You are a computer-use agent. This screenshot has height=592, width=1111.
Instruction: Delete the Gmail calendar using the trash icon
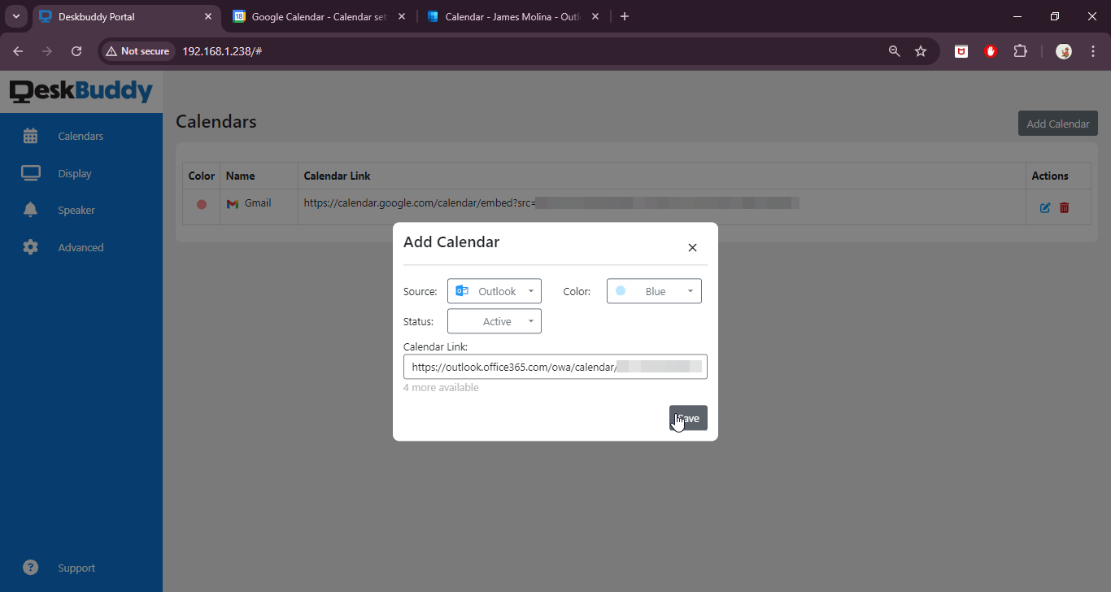tap(1065, 207)
